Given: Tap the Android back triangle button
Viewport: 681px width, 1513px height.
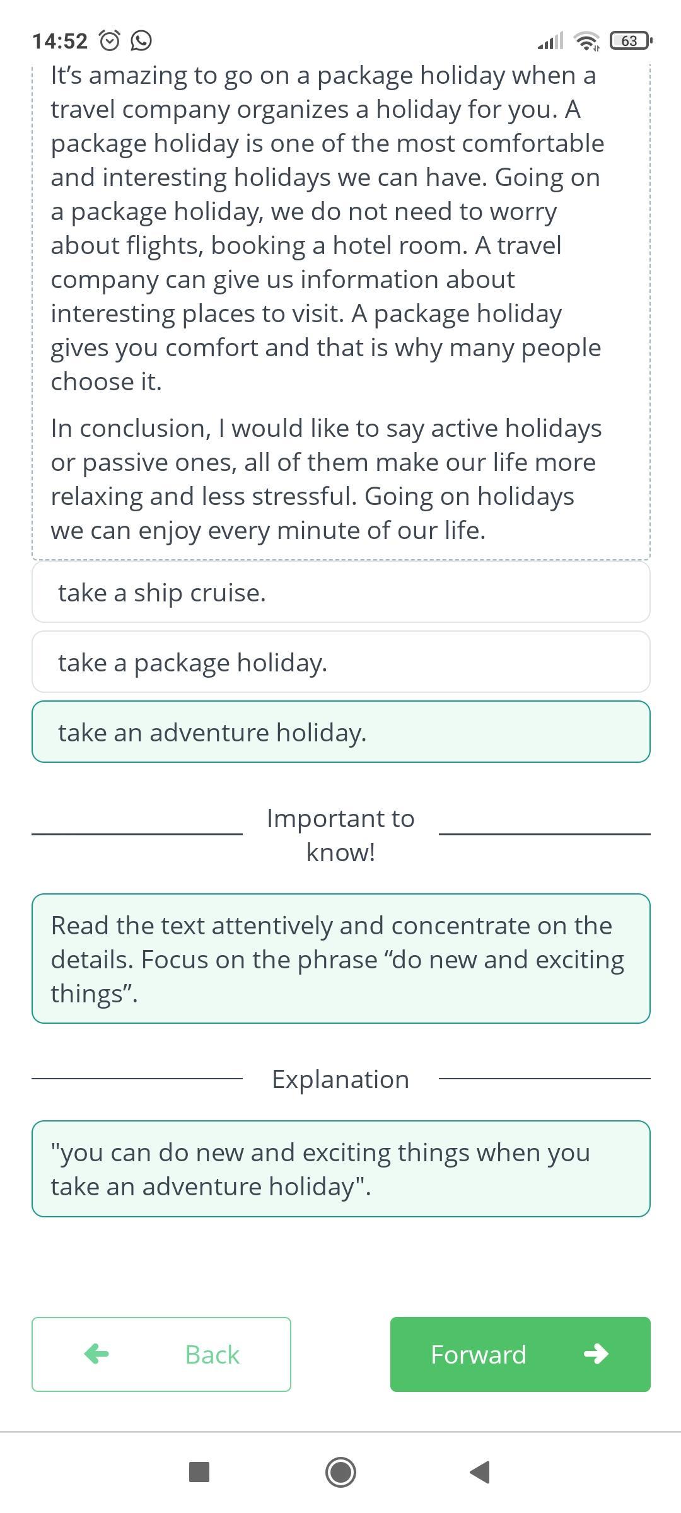Looking at the screenshot, I should pyautogui.click(x=480, y=1472).
